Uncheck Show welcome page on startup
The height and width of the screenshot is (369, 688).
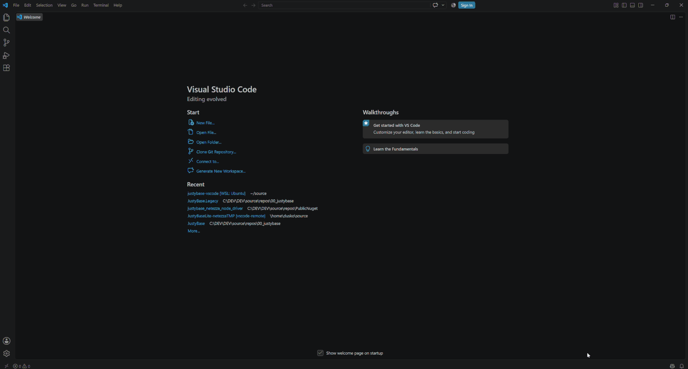[320, 353]
